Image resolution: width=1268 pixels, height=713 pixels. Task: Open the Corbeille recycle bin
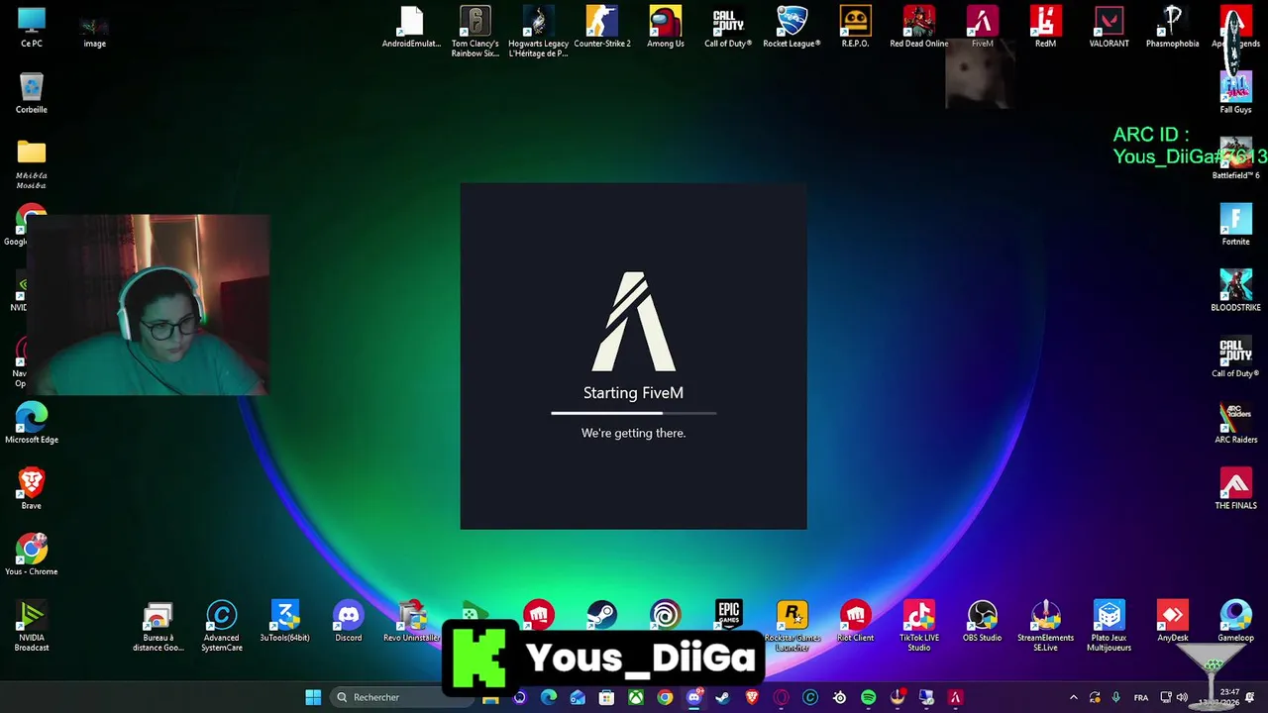32,94
